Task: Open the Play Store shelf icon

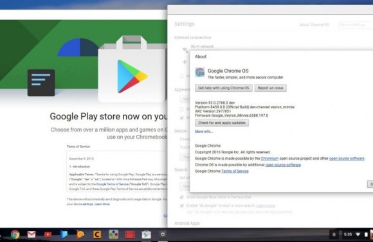Action: point(146,234)
